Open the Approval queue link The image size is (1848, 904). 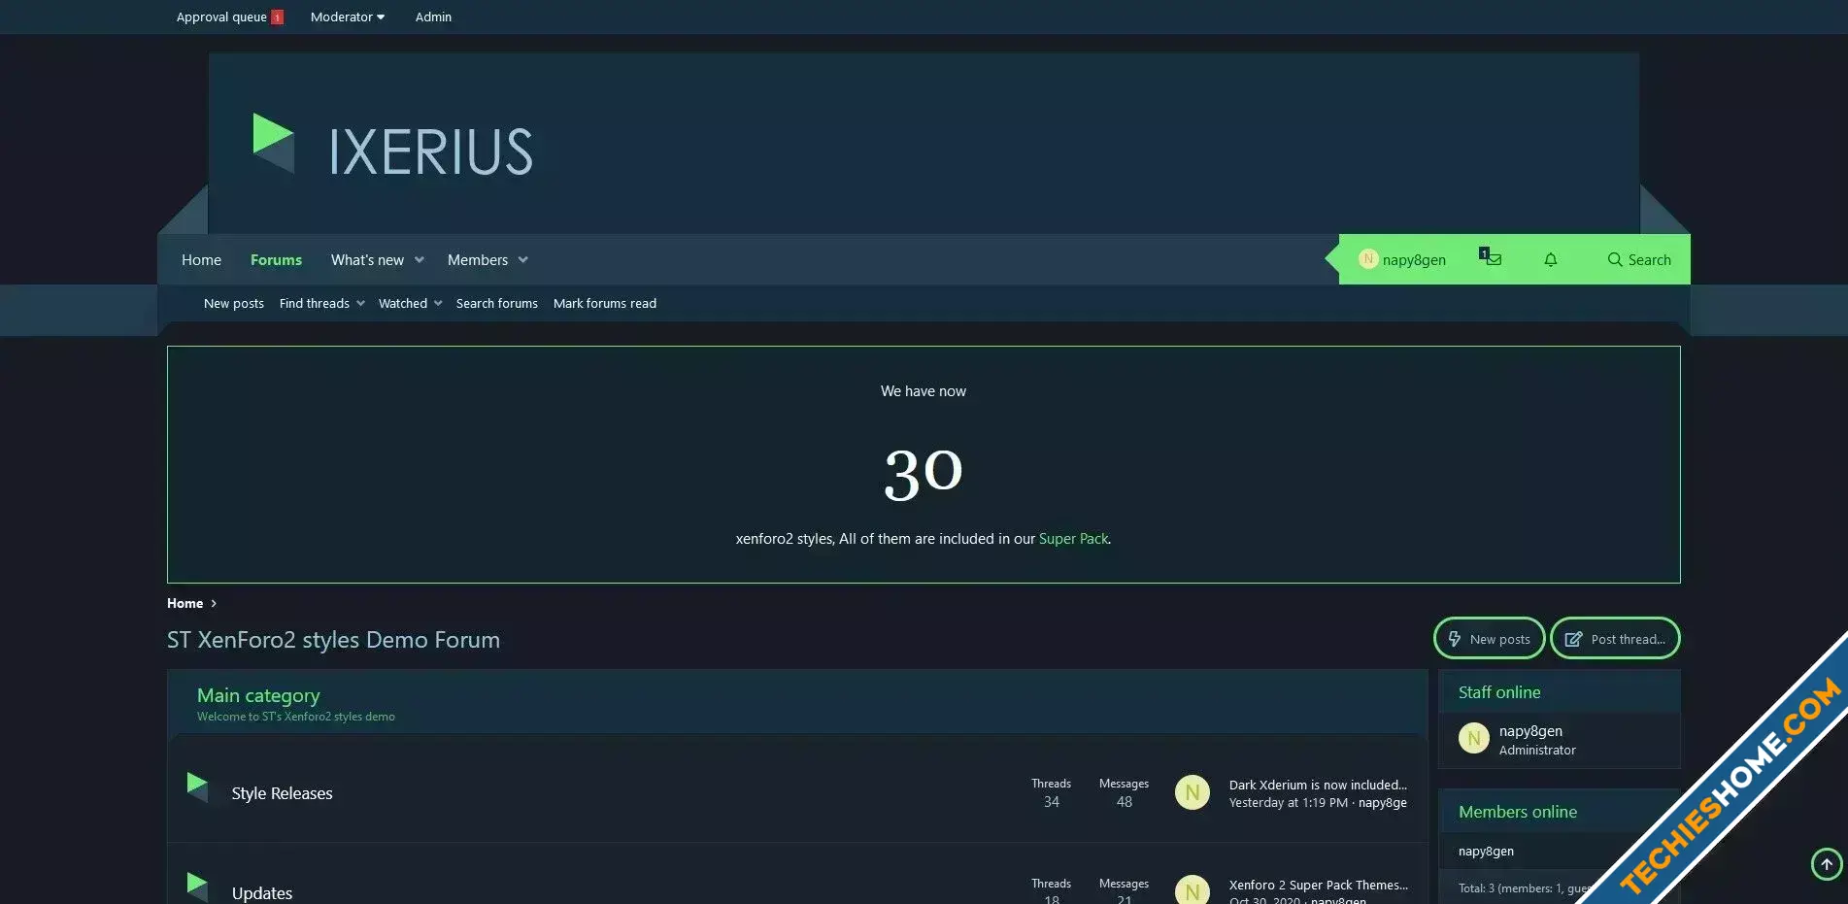tap(221, 17)
